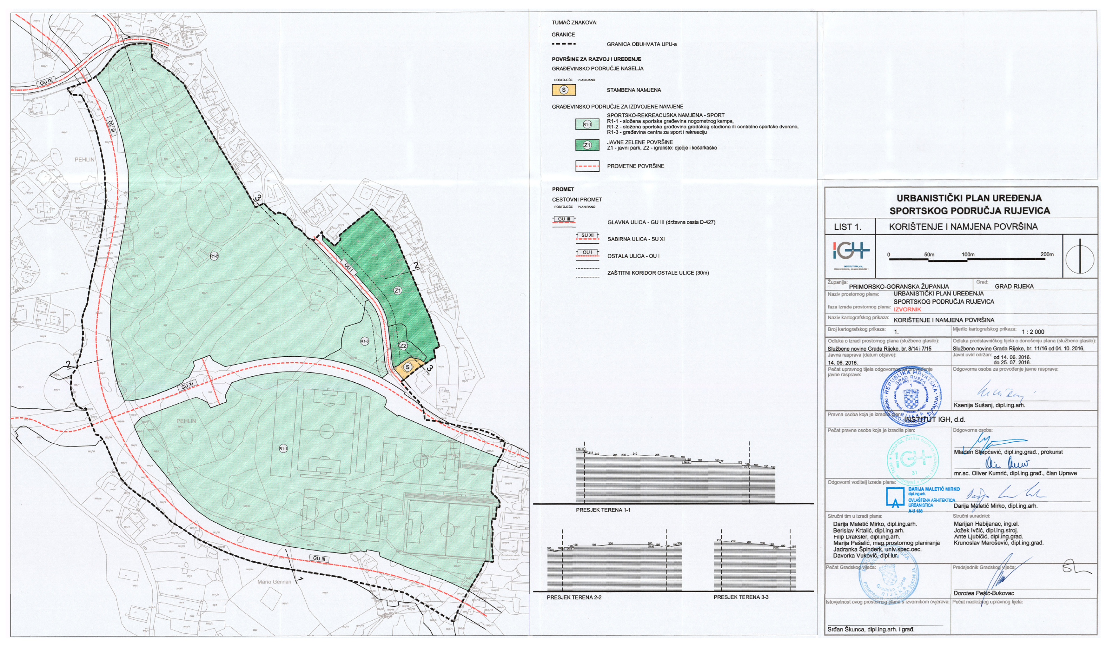Screen dimensions: 1106x647
Task: Click the red IZVORNIK text
Action: [x=907, y=309]
